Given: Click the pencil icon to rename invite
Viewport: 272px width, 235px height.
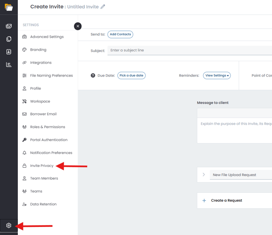Looking at the screenshot, I should 103,7.
